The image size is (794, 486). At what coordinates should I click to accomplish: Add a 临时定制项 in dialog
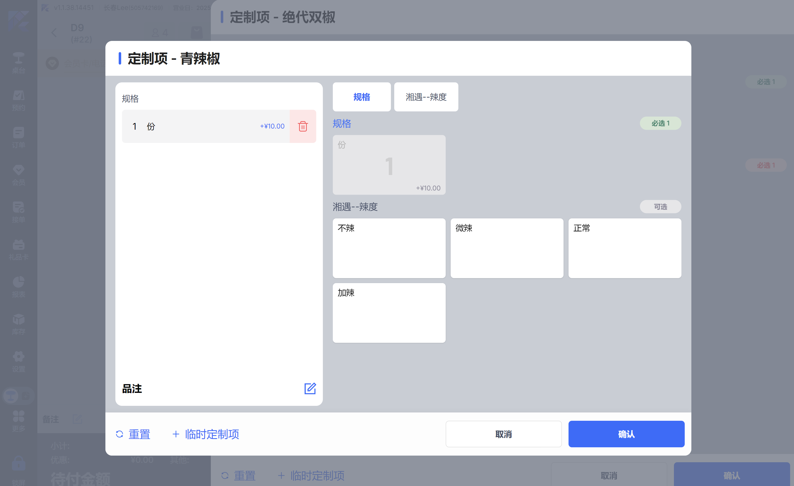pyautogui.click(x=206, y=434)
